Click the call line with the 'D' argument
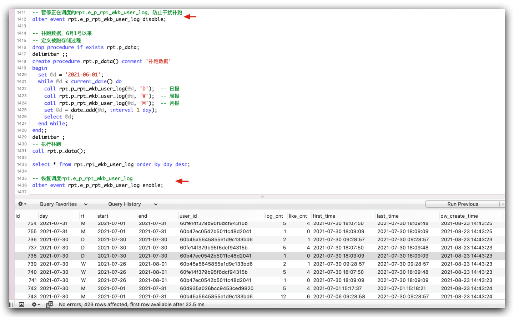Image resolution: width=514 pixels, height=317 pixels. 112,89
